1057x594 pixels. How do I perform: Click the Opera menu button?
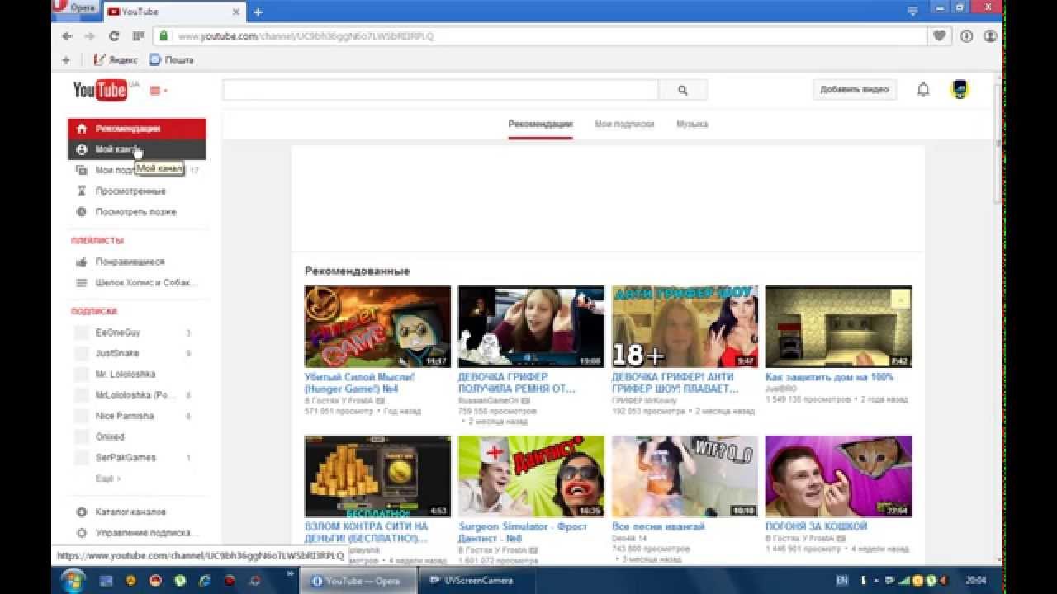pos(74,7)
